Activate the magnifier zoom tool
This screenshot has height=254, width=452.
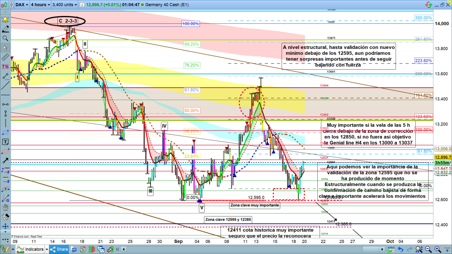5,38
